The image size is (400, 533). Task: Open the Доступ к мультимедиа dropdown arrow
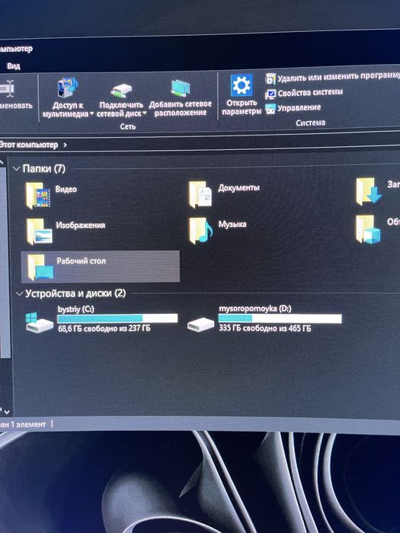(91, 114)
